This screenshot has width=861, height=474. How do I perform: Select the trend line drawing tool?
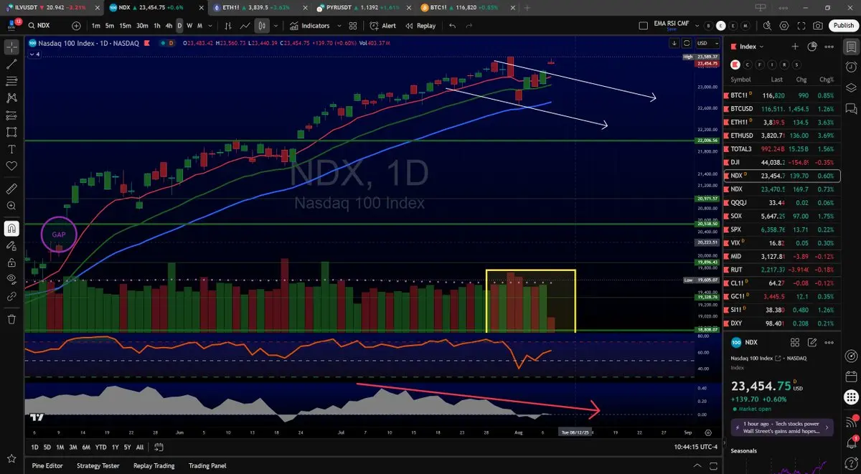click(11, 64)
